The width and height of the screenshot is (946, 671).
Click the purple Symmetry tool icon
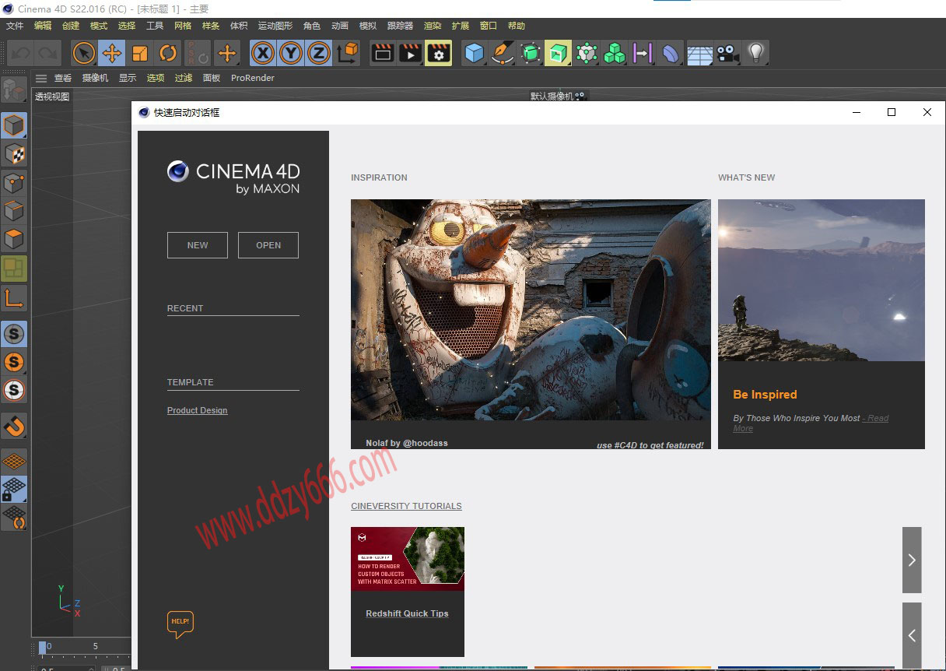(x=643, y=53)
